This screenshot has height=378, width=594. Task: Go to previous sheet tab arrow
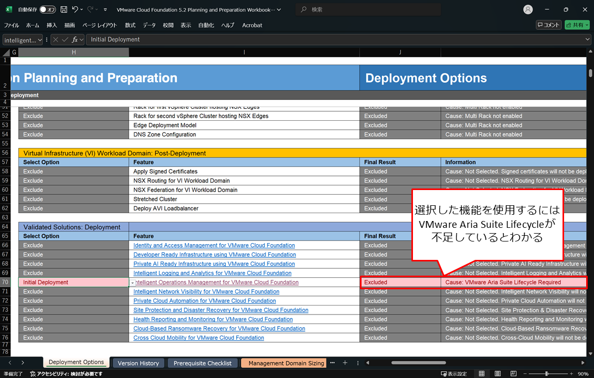pos(10,363)
